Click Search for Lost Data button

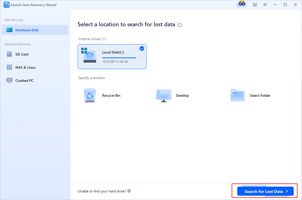tap(265, 191)
